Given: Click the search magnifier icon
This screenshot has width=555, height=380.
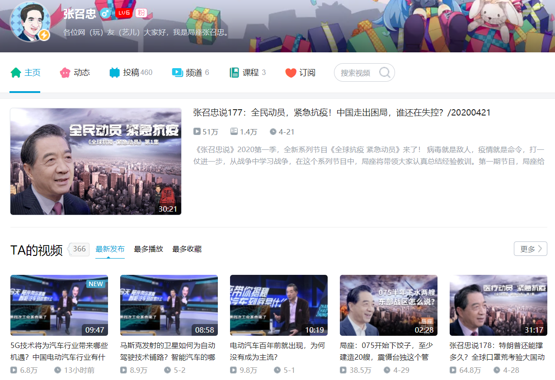Looking at the screenshot, I should point(385,72).
